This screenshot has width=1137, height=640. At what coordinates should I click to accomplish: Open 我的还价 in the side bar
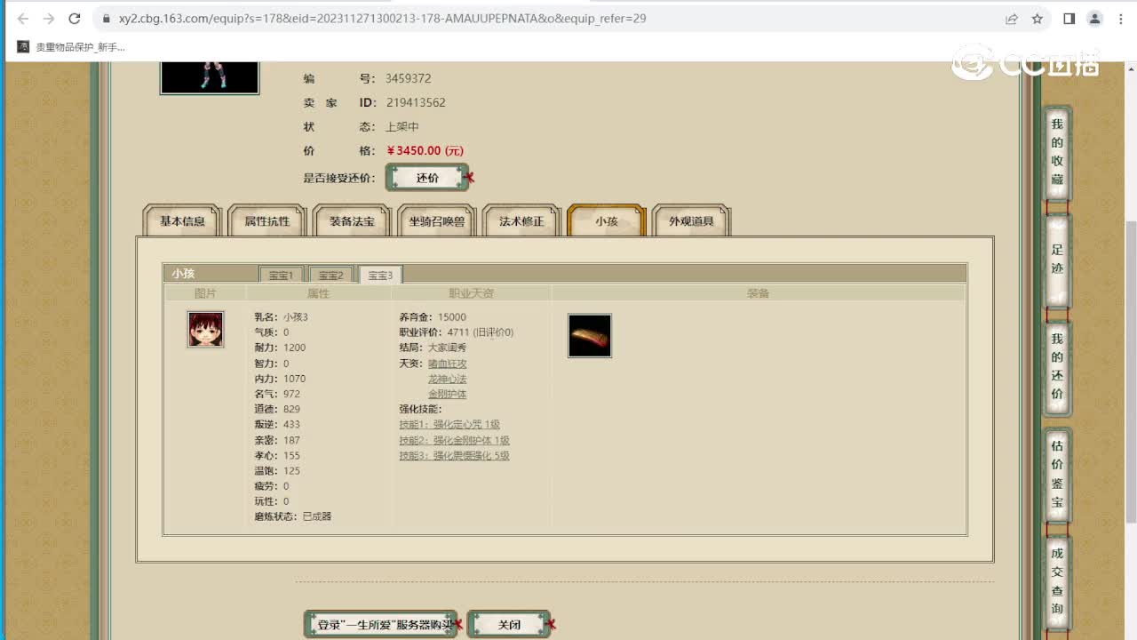[x=1057, y=366]
